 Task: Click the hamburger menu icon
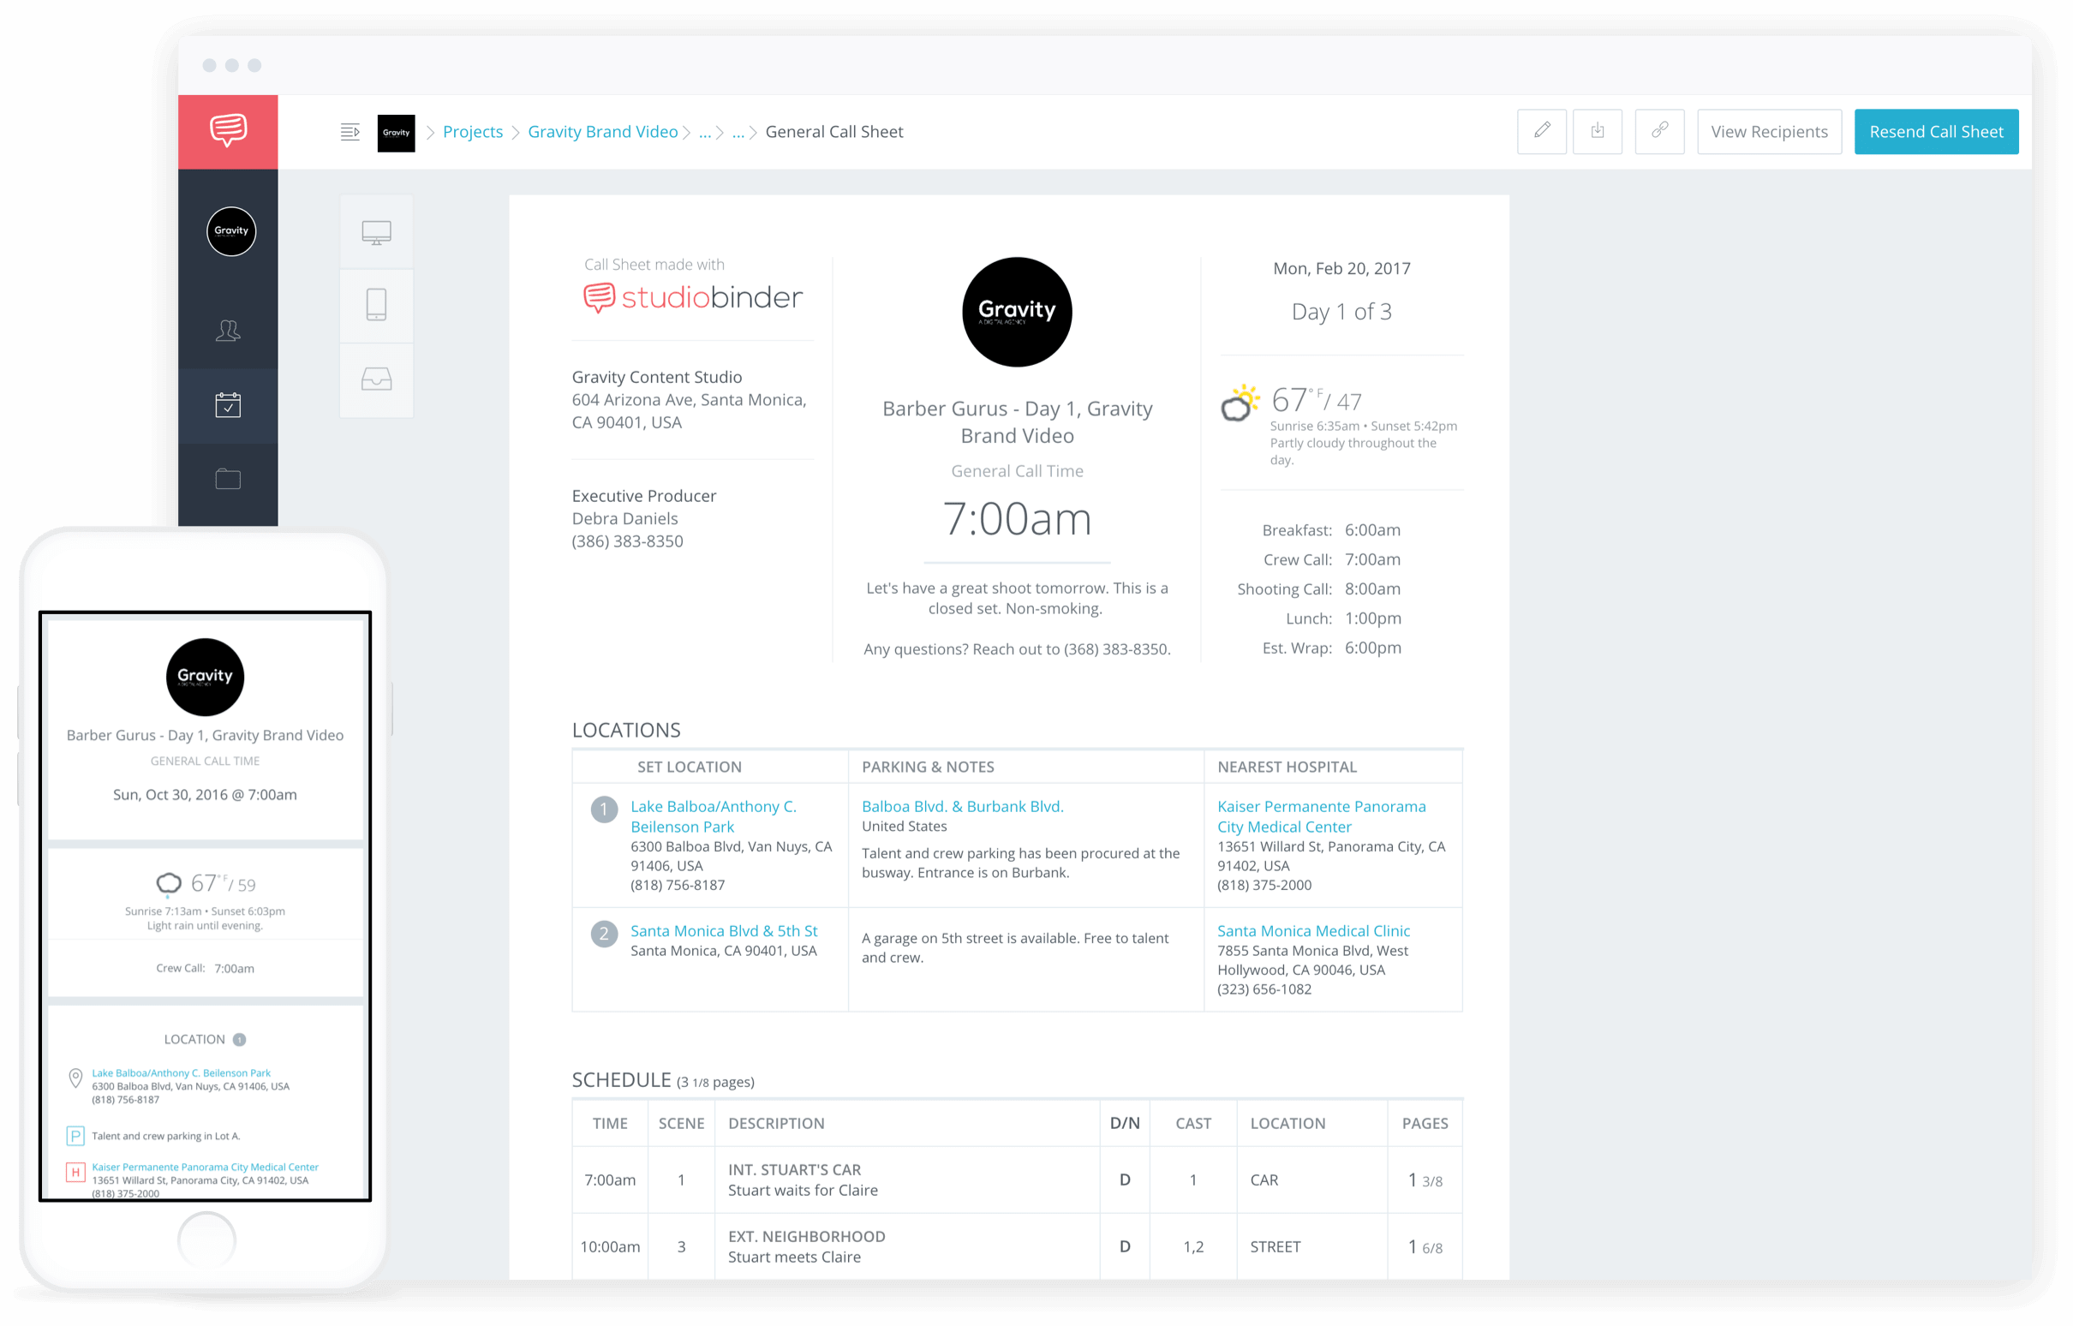pyautogui.click(x=350, y=131)
